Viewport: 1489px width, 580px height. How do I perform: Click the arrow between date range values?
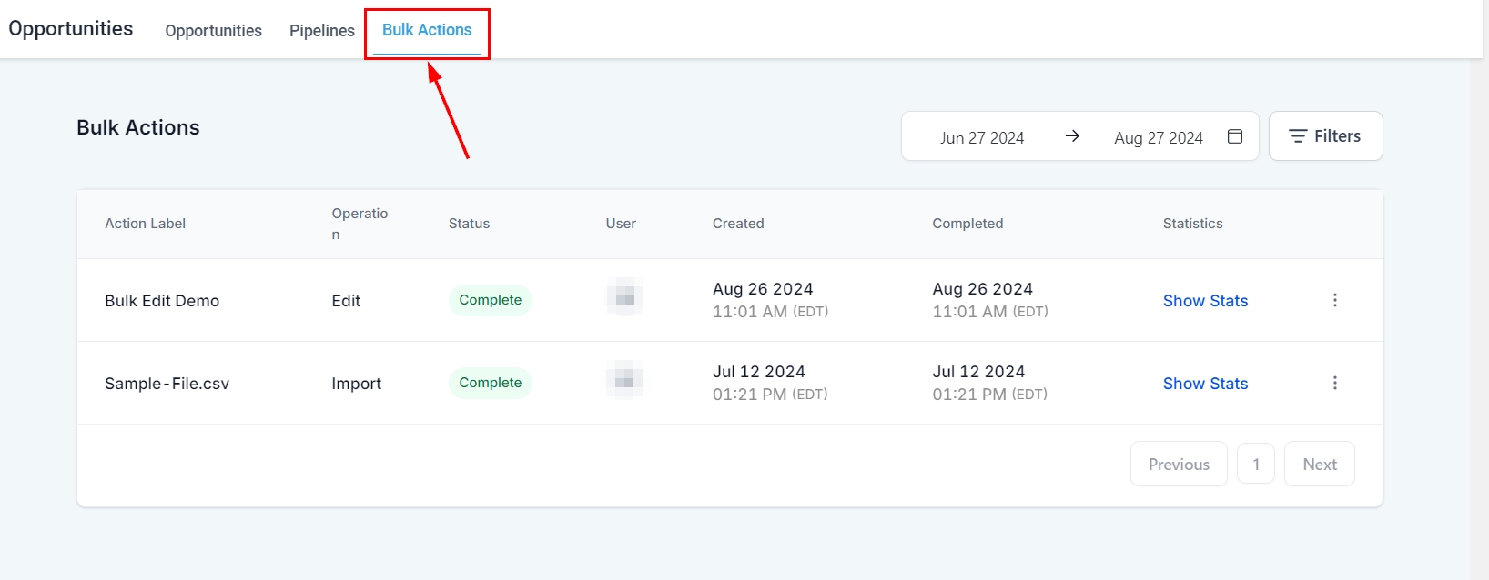[x=1072, y=136]
